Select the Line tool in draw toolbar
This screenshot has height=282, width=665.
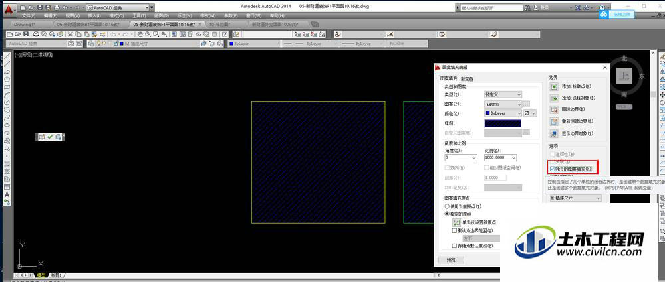[x=7, y=57]
